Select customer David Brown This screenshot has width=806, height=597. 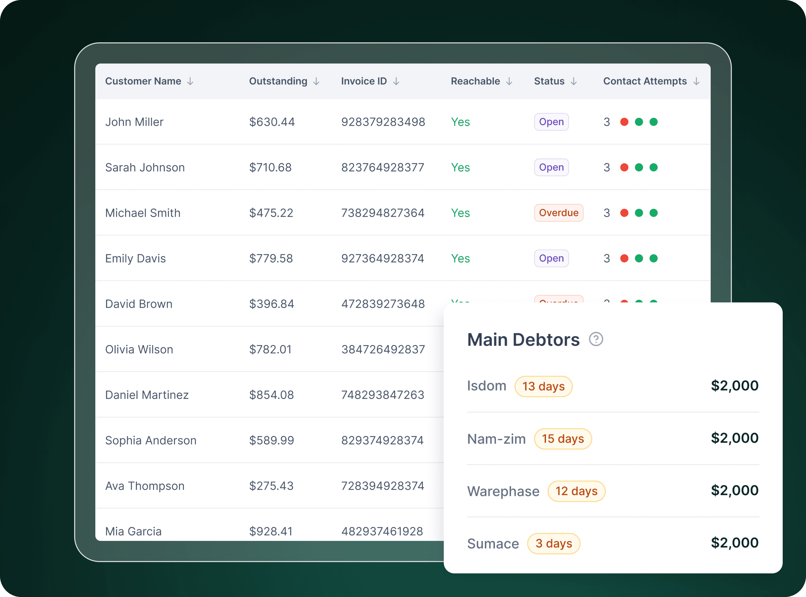click(139, 304)
